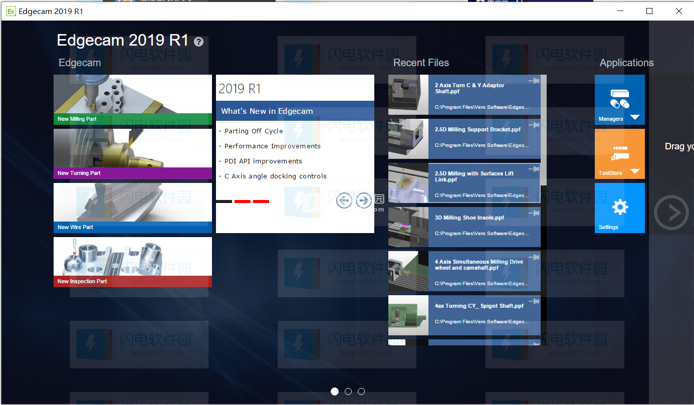Open 2.5D Milling with Surfaces Lift Link.ppf
This screenshot has width=694, height=405.
click(x=465, y=183)
